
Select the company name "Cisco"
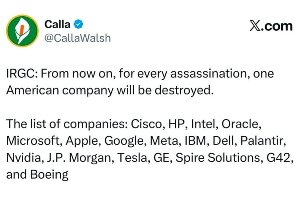click(146, 124)
